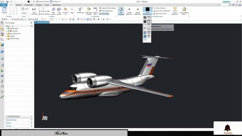Open visualization Preferences
Screen dimensions: 242x136
click(x=81, y=11)
